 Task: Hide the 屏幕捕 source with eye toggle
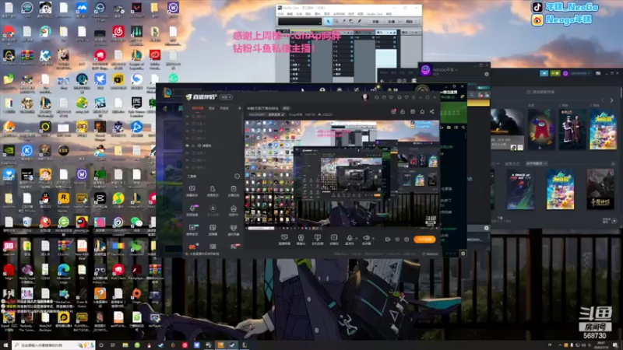tap(188, 145)
